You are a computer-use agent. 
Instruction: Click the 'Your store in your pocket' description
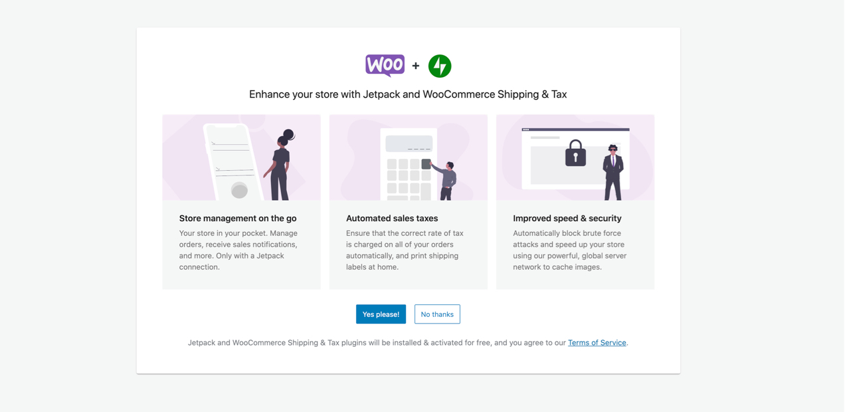coord(238,250)
